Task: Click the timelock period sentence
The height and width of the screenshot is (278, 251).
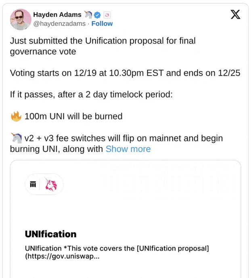Action: tap(91, 95)
